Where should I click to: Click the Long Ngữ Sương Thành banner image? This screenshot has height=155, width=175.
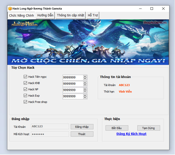(x=88, y=42)
